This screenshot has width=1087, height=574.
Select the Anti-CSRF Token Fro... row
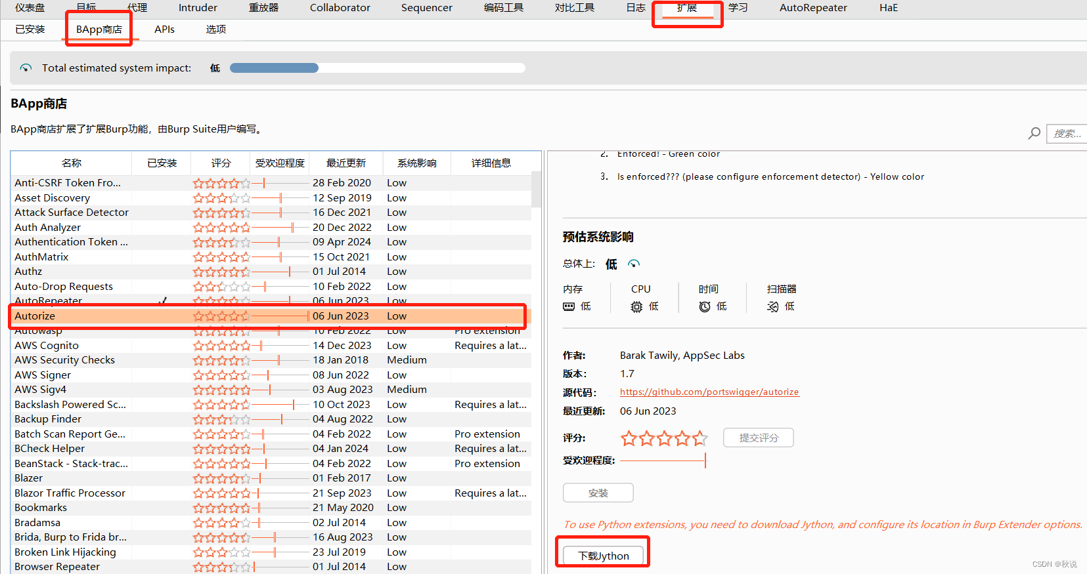pyautogui.click(x=271, y=182)
